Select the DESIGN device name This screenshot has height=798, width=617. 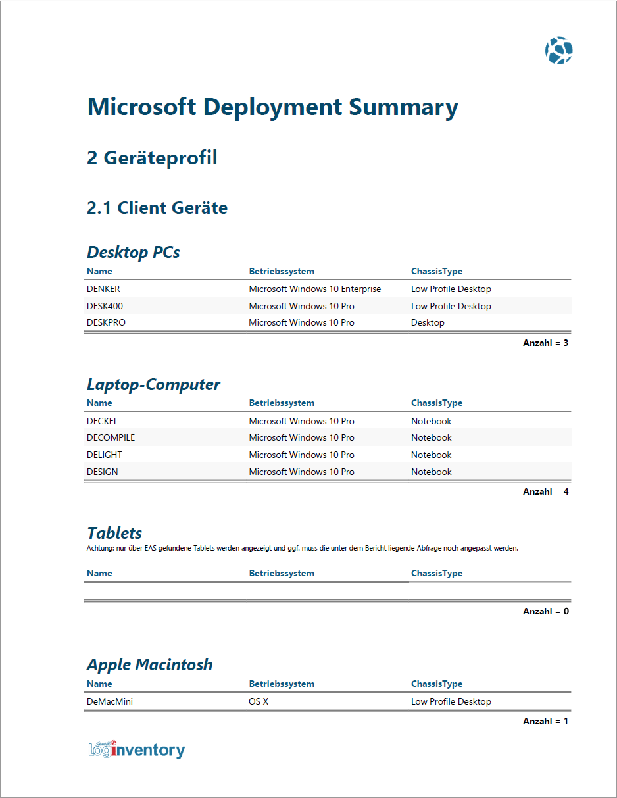tap(103, 472)
